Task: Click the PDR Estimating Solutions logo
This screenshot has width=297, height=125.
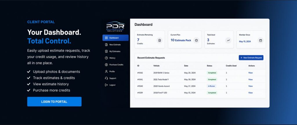Action: coord(115,26)
